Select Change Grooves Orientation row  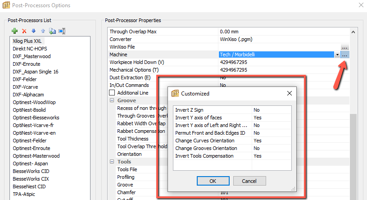[x=232, y=148]
